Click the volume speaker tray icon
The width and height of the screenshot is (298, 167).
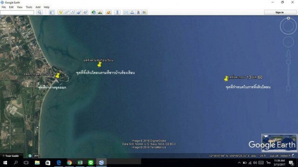tap(255, 163)
